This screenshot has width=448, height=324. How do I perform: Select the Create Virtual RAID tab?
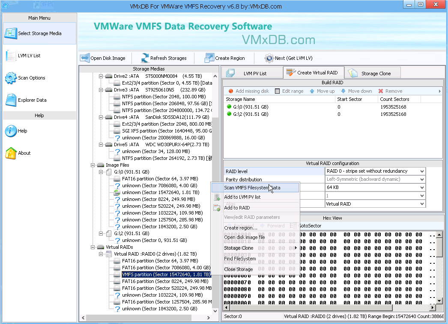pos(314,73)
